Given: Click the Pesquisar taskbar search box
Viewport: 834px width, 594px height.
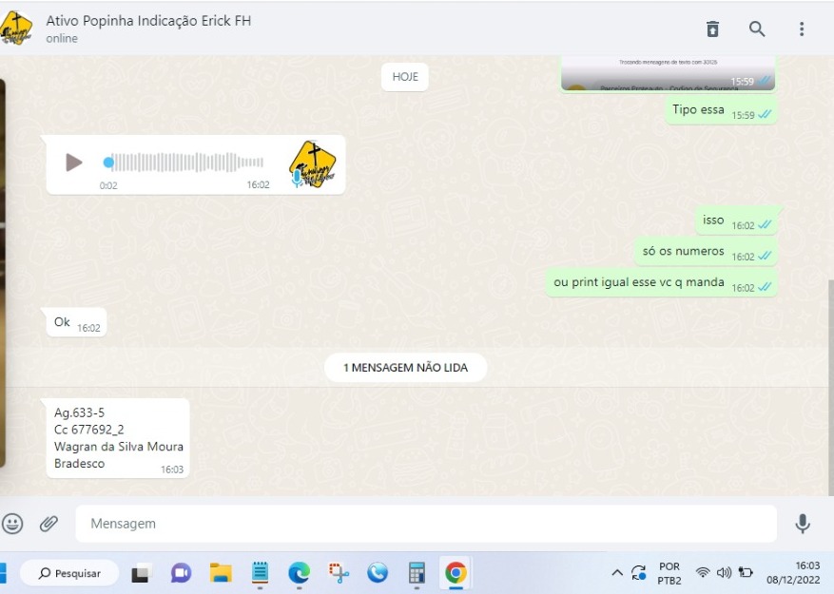Looking at the screenshot, I should tap(71, 573).
